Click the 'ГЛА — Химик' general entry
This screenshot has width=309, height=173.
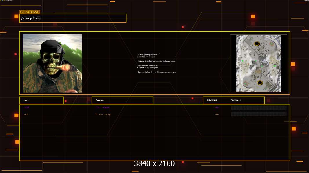click(103, 108)
